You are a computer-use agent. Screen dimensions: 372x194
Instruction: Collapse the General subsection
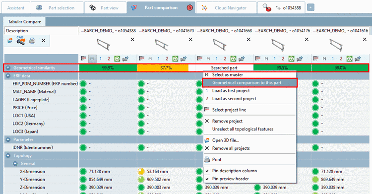coord(15,163)
